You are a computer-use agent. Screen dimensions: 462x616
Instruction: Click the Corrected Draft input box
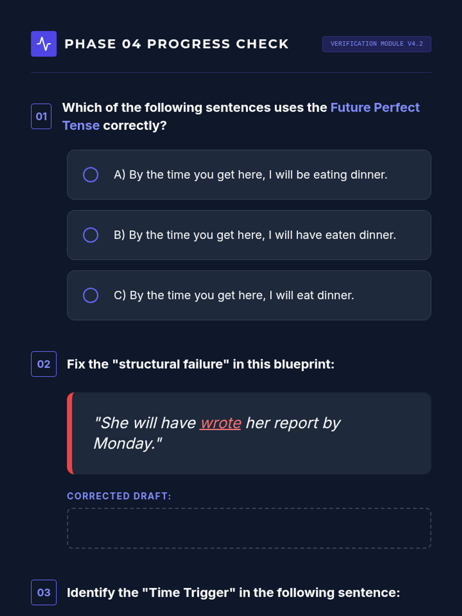(249, 528)
